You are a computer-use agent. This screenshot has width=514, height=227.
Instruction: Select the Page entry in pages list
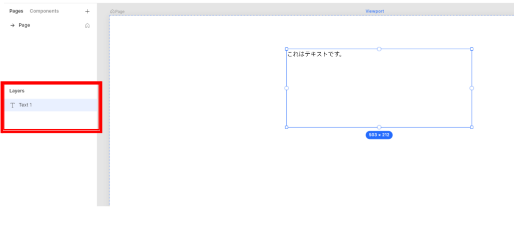click(24, 25)
